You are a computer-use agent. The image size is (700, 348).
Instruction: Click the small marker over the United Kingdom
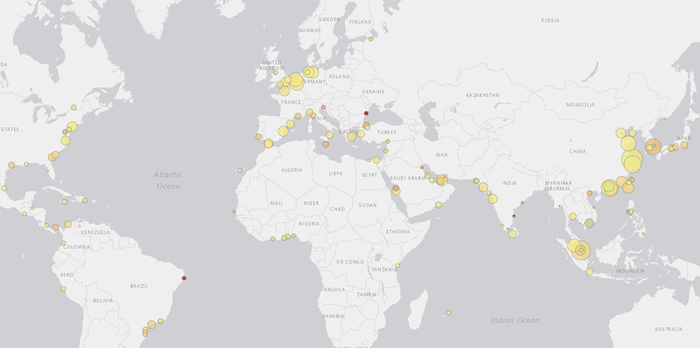point(275,72)
